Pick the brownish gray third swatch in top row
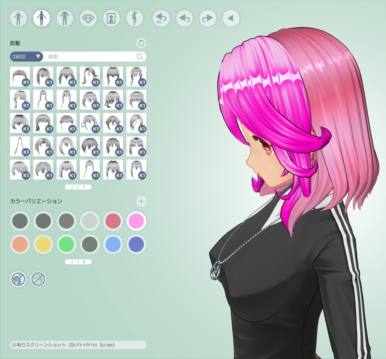This screenshot has width=386, height=359. pyautogui.click(x=66, y=221)
